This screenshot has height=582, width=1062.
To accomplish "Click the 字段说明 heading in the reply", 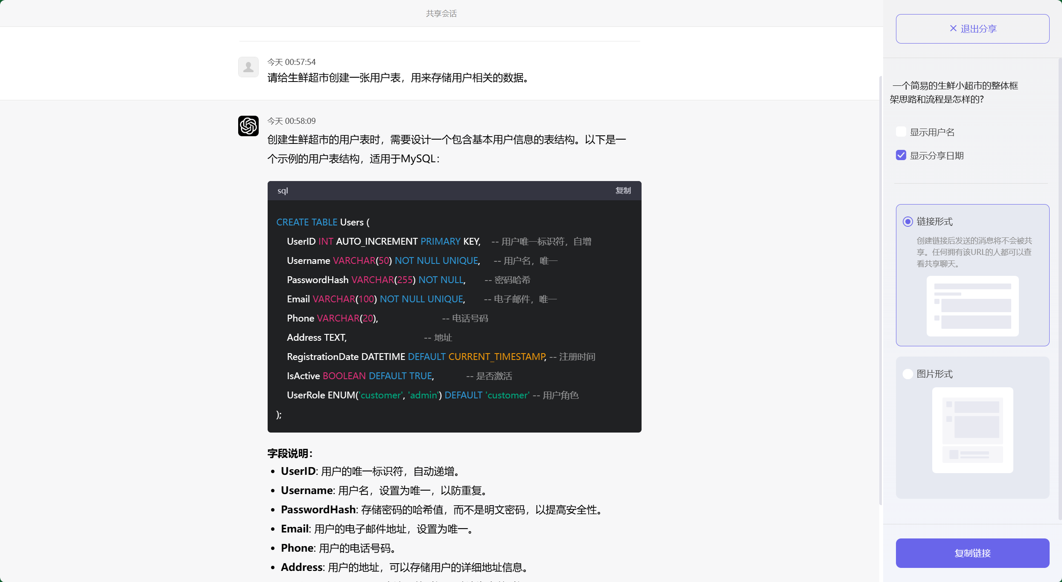I will 290,453.
